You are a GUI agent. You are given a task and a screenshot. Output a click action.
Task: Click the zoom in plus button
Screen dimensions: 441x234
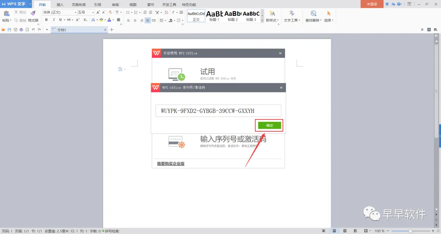coord(433,231)
